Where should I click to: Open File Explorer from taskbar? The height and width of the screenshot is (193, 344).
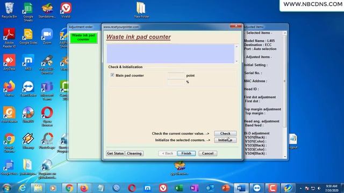coord(38,188)
